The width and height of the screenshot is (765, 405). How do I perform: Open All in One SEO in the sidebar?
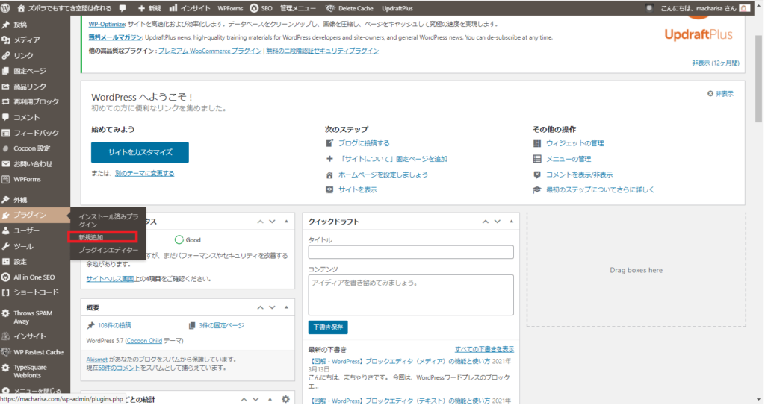[34, 277]
